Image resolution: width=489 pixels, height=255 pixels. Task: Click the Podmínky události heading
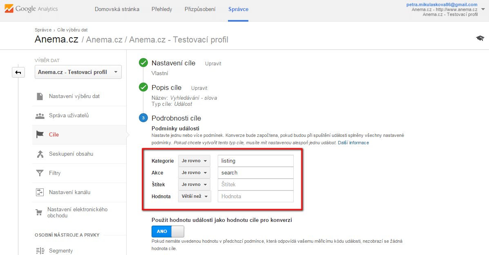[175, 128]
